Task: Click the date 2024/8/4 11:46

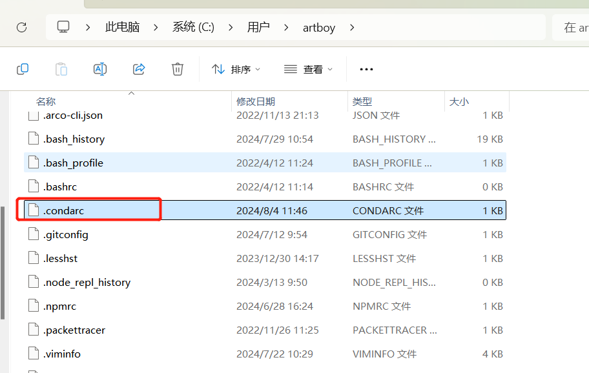Action: coord(272,210)
